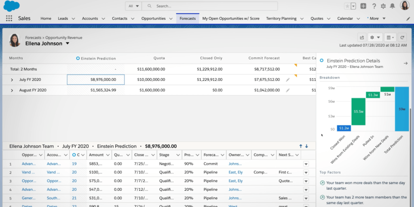Open Einstein score 19 link in row 1

(x=74, y=164)
